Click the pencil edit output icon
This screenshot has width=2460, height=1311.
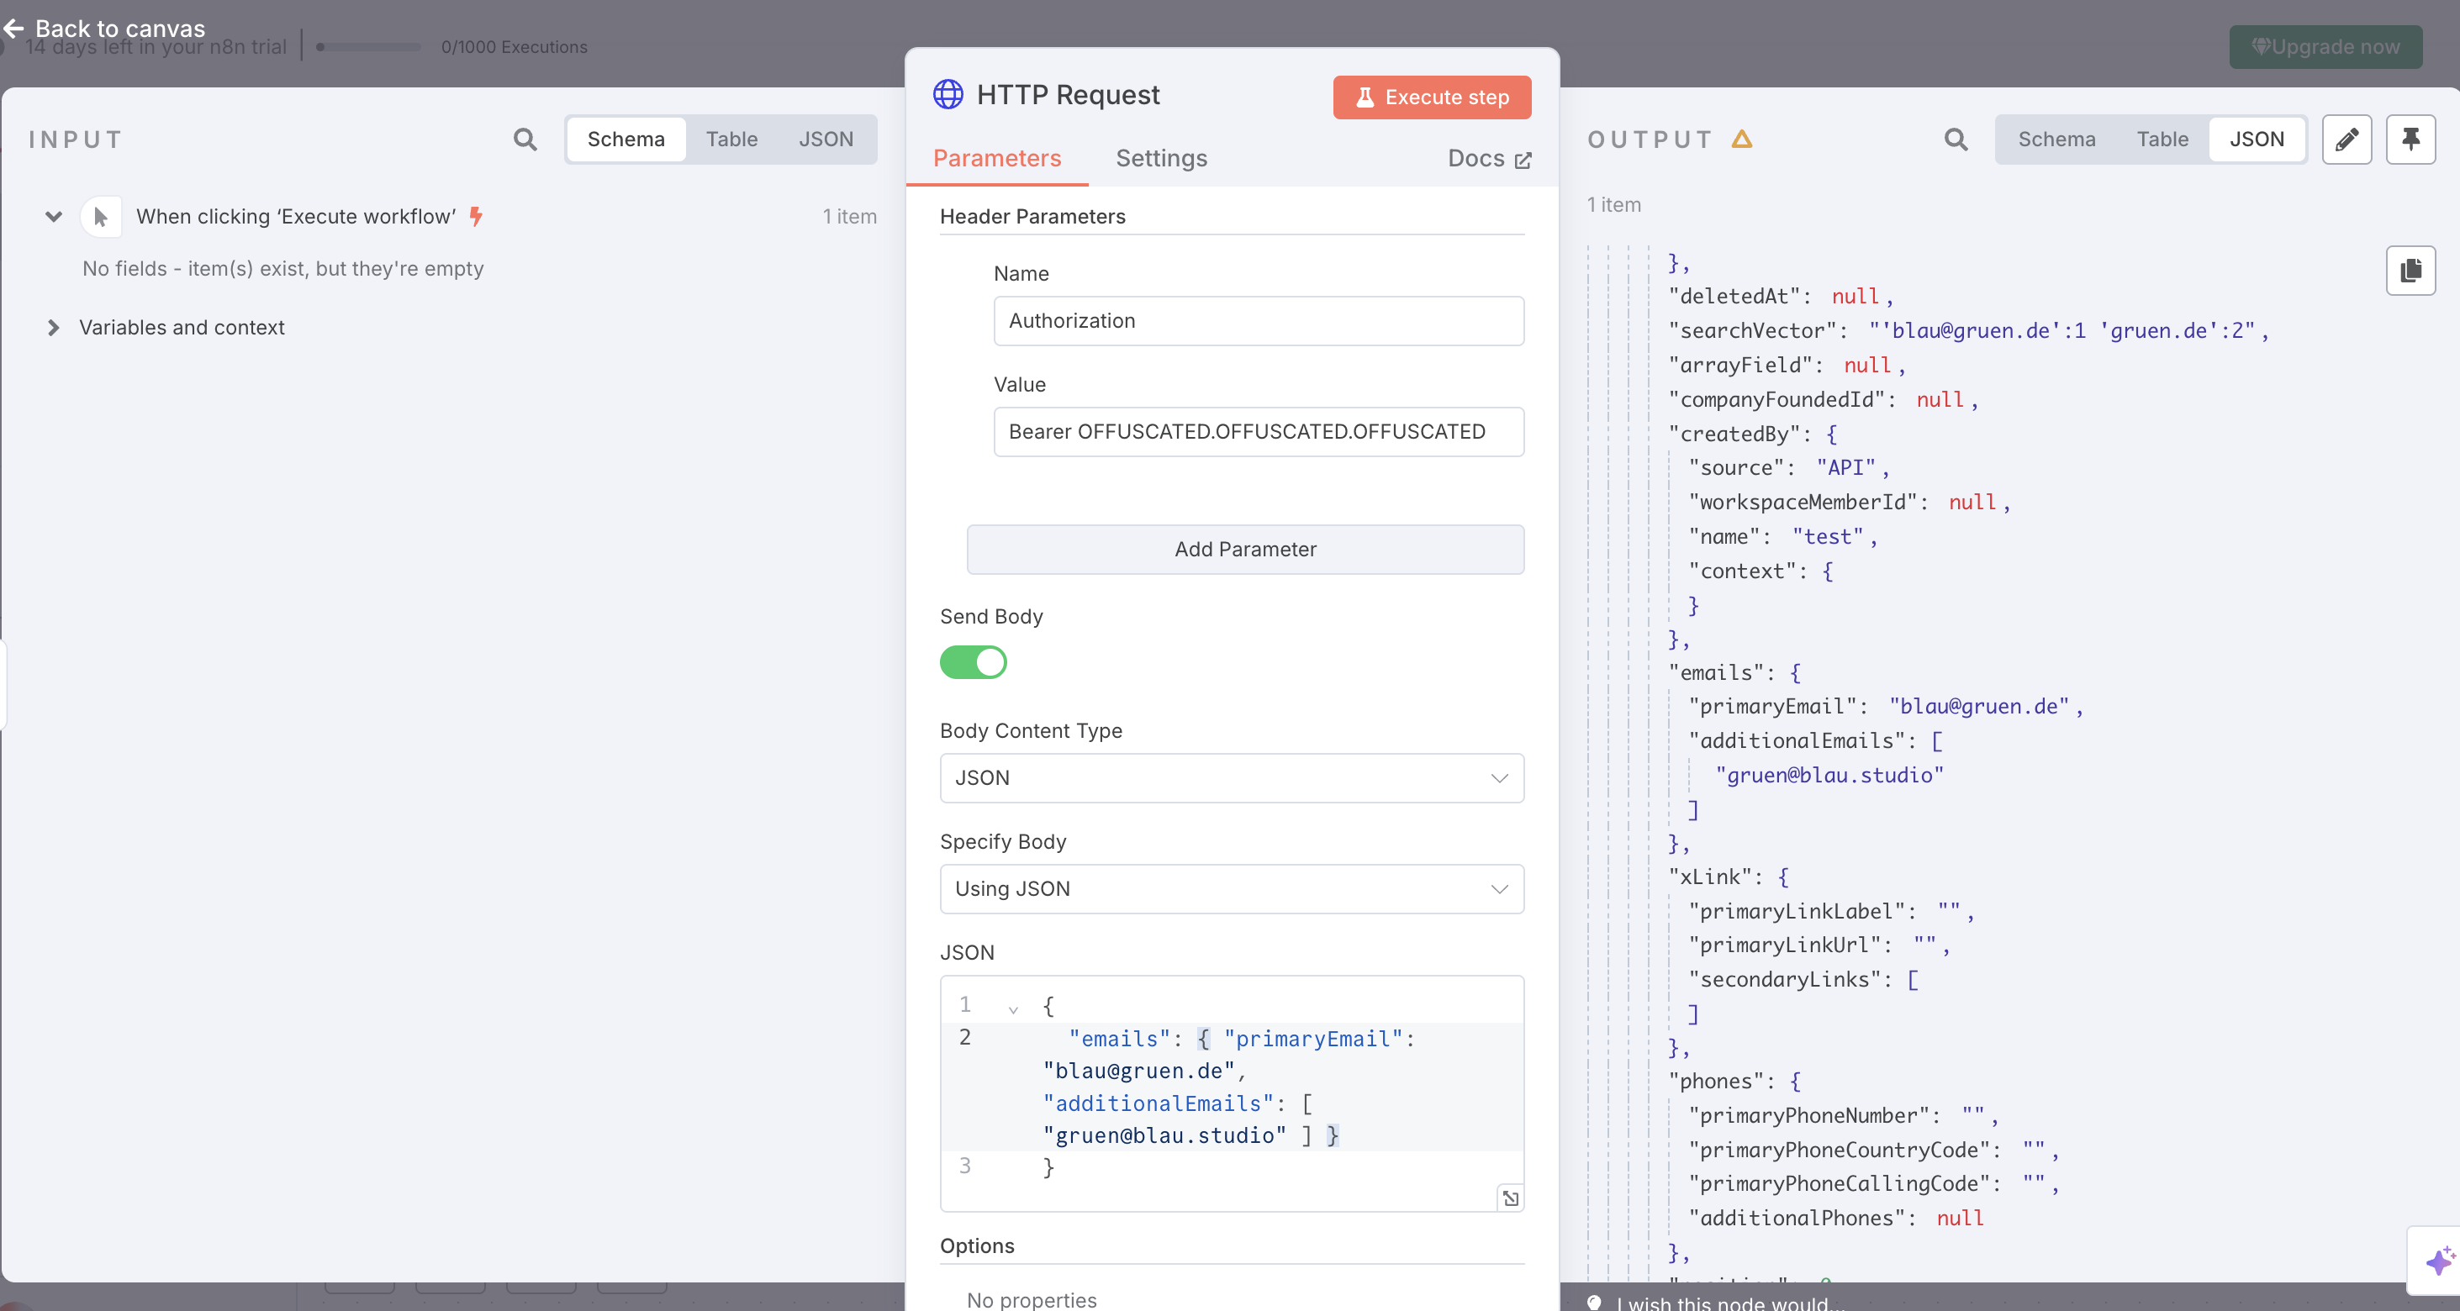[2347, 140]
